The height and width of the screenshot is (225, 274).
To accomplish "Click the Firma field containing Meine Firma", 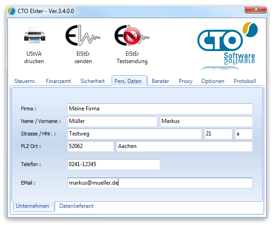I will tap(160, 109).
